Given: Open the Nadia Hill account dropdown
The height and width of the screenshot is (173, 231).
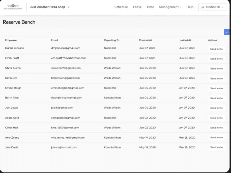Looking at the screenshot, I should pos(212,7).
